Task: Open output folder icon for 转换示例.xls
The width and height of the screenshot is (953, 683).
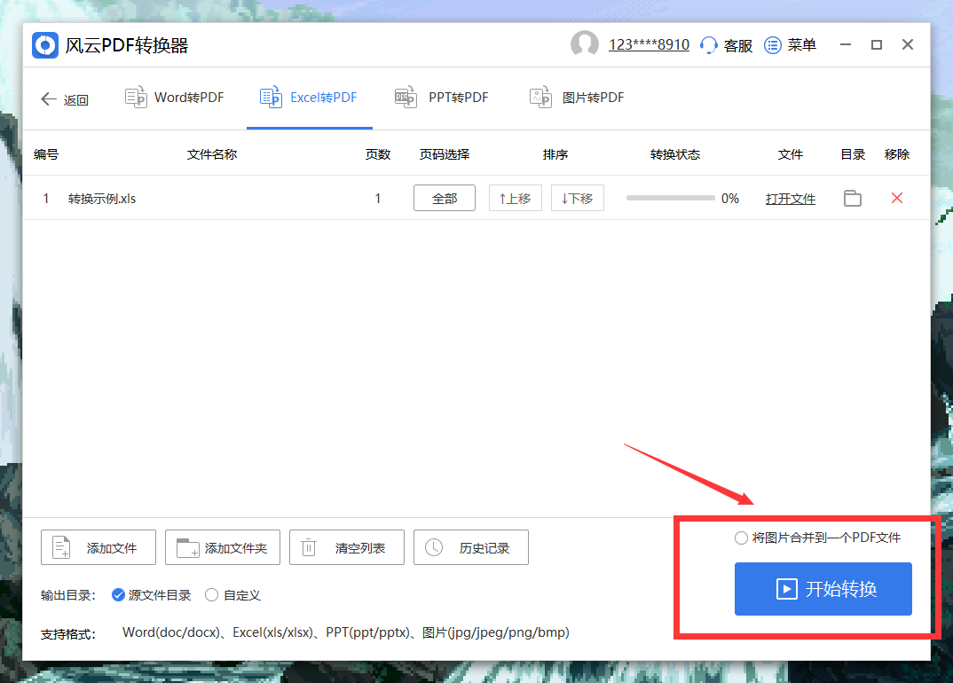Action: (x=853, y=198)
